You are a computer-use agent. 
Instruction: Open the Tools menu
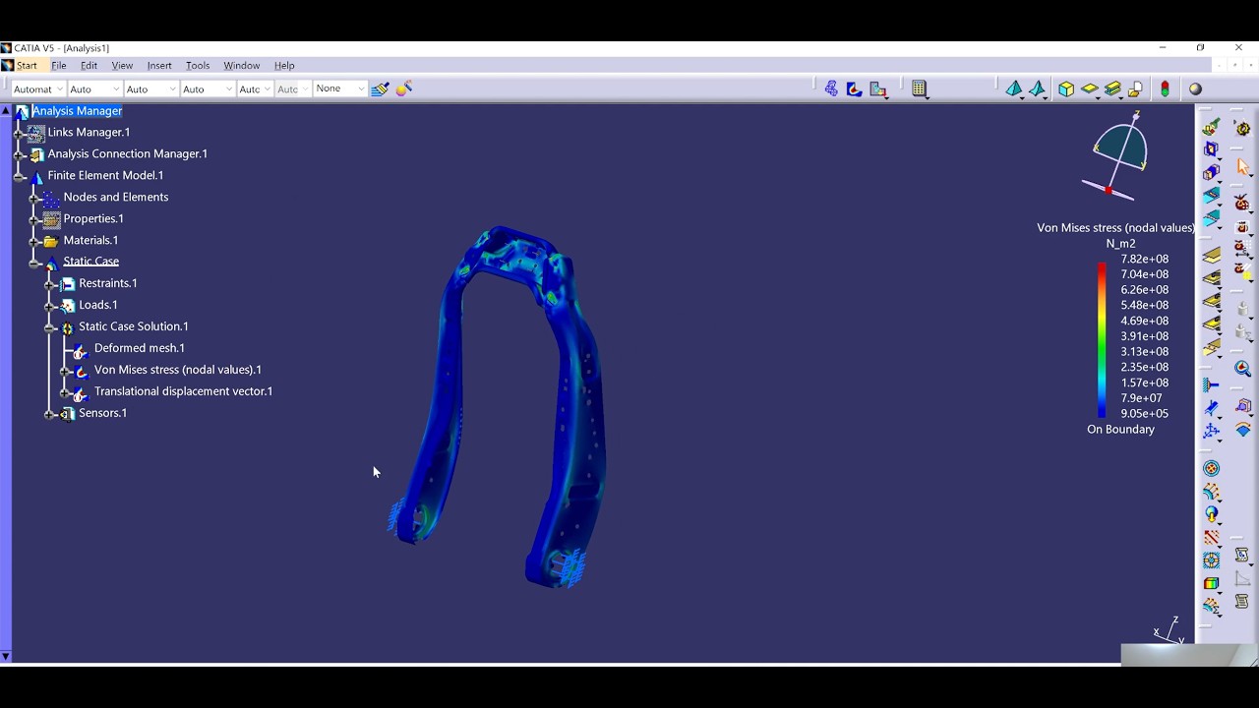pyautogui.click(x=198, y=66)
